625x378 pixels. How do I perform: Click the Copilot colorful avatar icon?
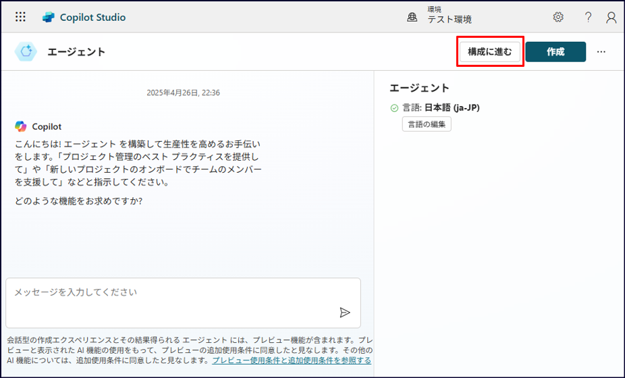(x=21, y=126)
